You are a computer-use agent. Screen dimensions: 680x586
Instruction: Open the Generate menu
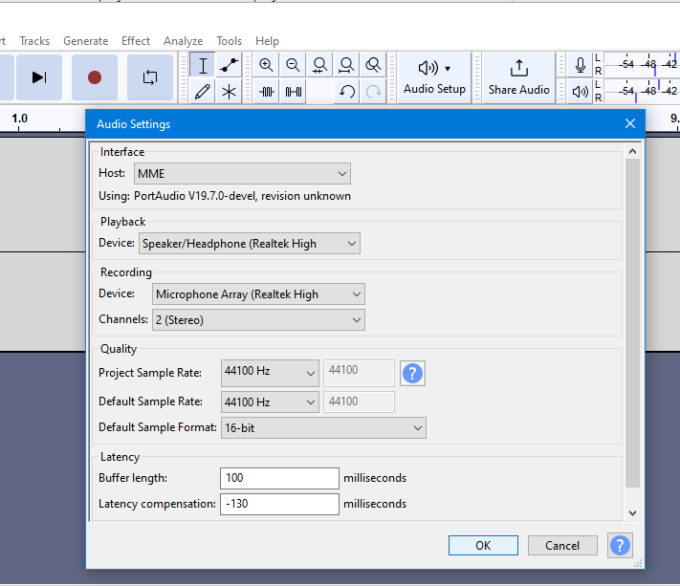86,41
